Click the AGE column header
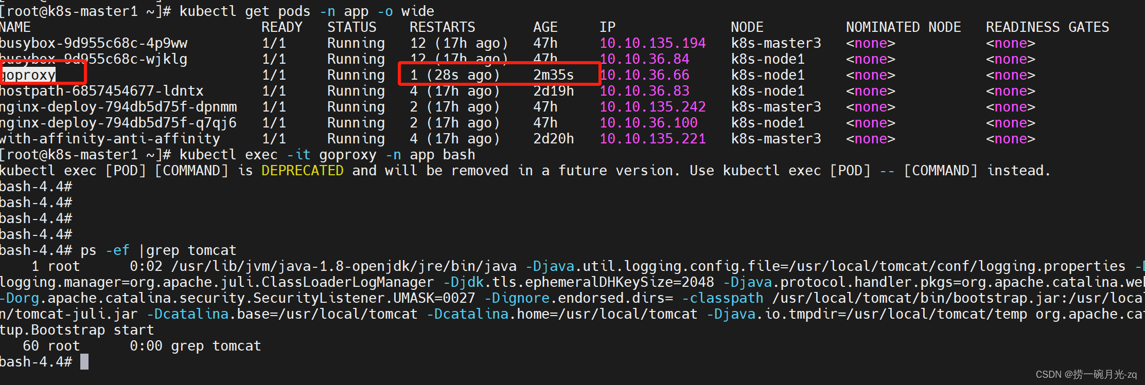 point(545,27)
